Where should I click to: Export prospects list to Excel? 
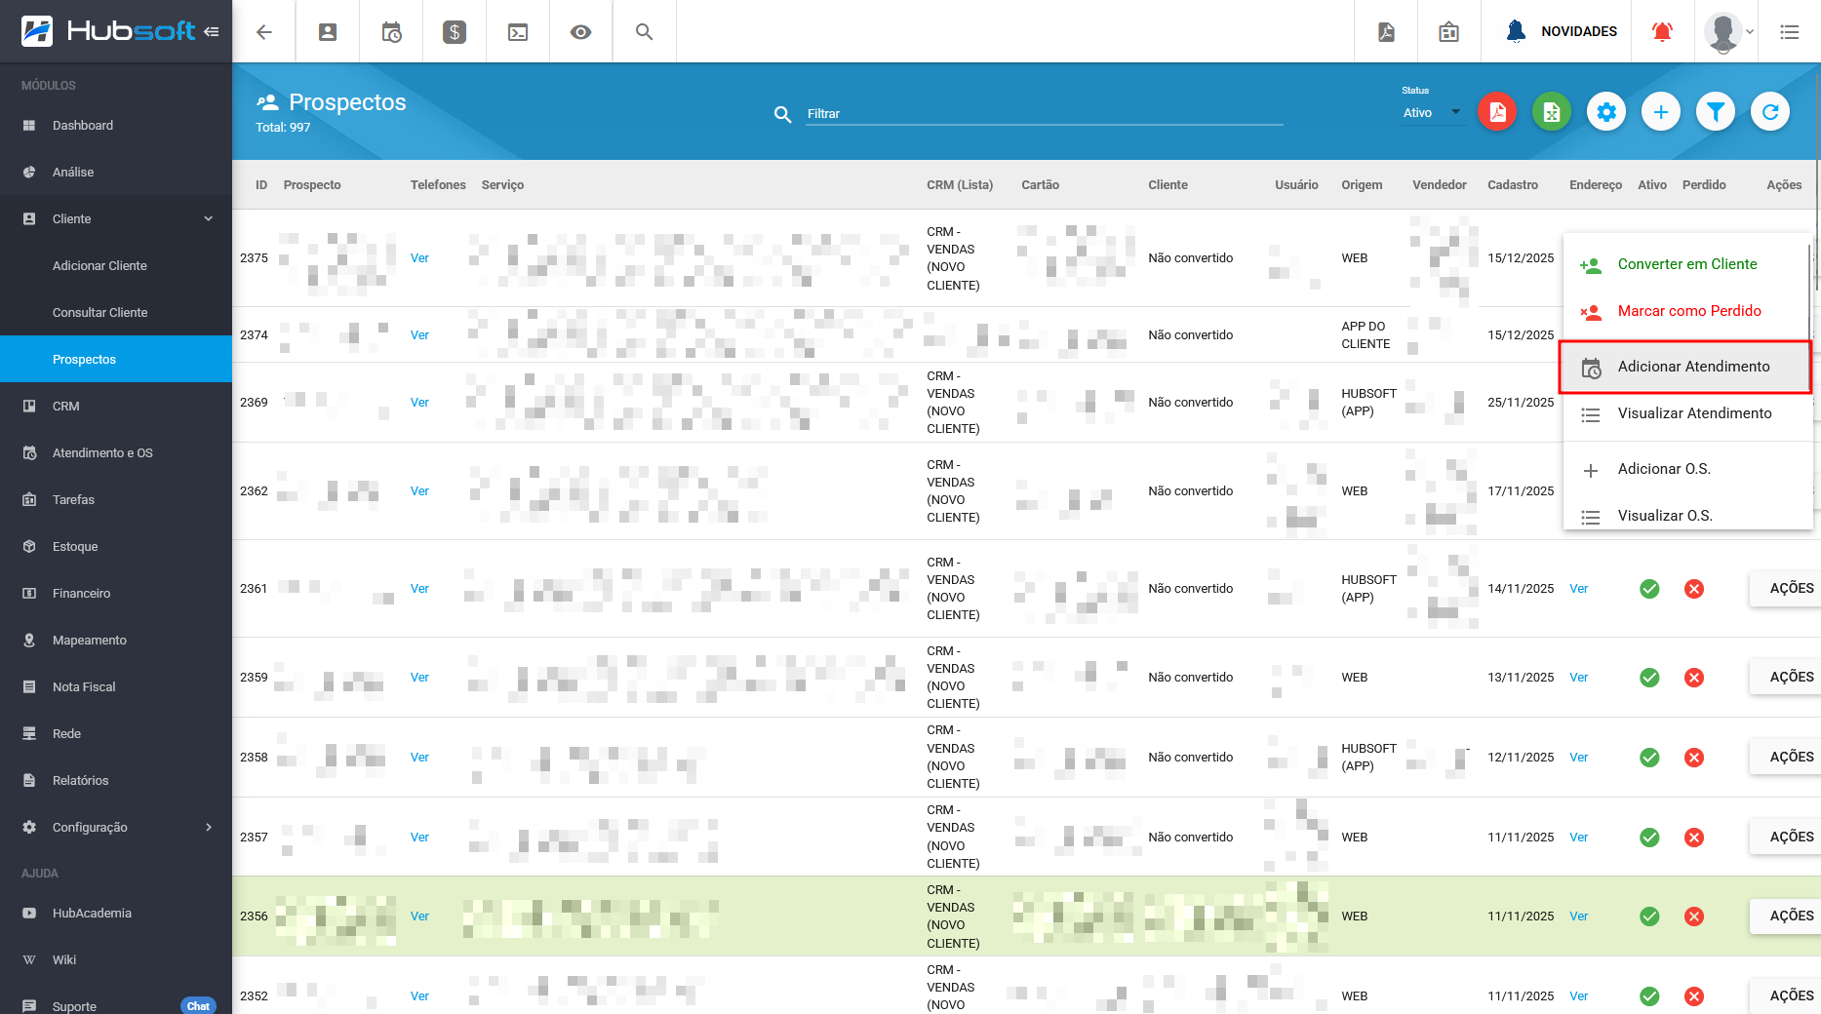tap(1552, 112)
